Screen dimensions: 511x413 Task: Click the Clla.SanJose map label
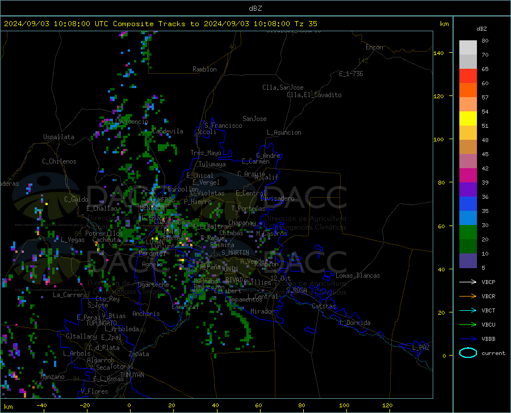coord(283,87)
